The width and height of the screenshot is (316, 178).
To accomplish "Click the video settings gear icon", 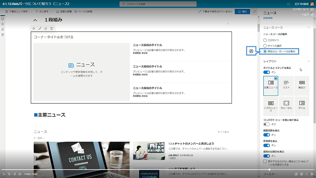I will click(x=301, y=174).
